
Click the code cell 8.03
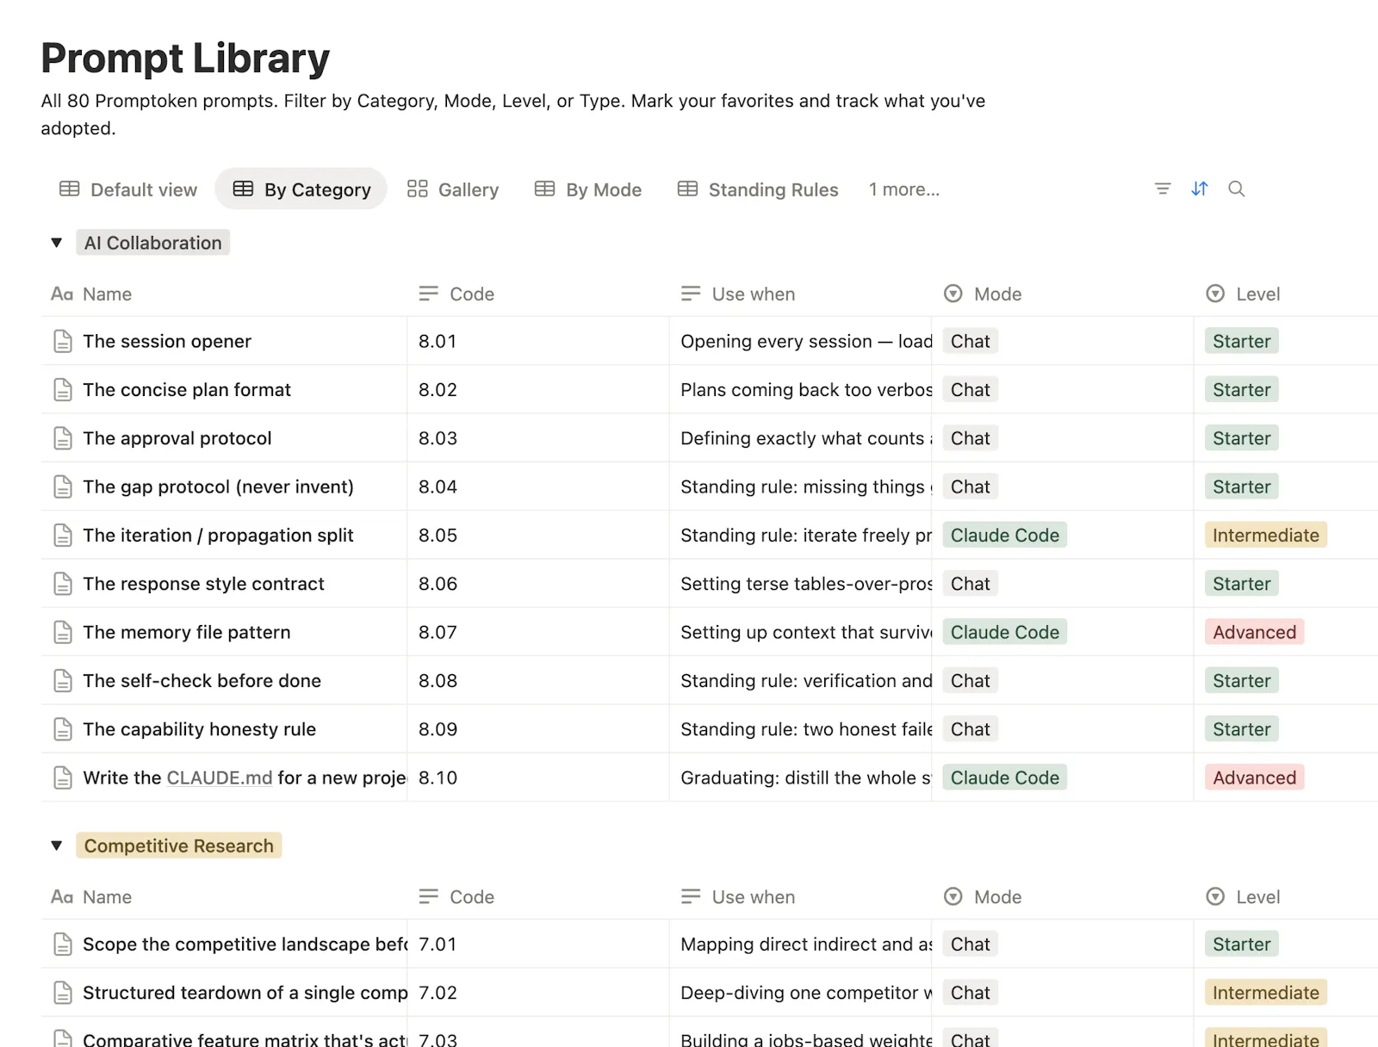[x=537, y=438]
